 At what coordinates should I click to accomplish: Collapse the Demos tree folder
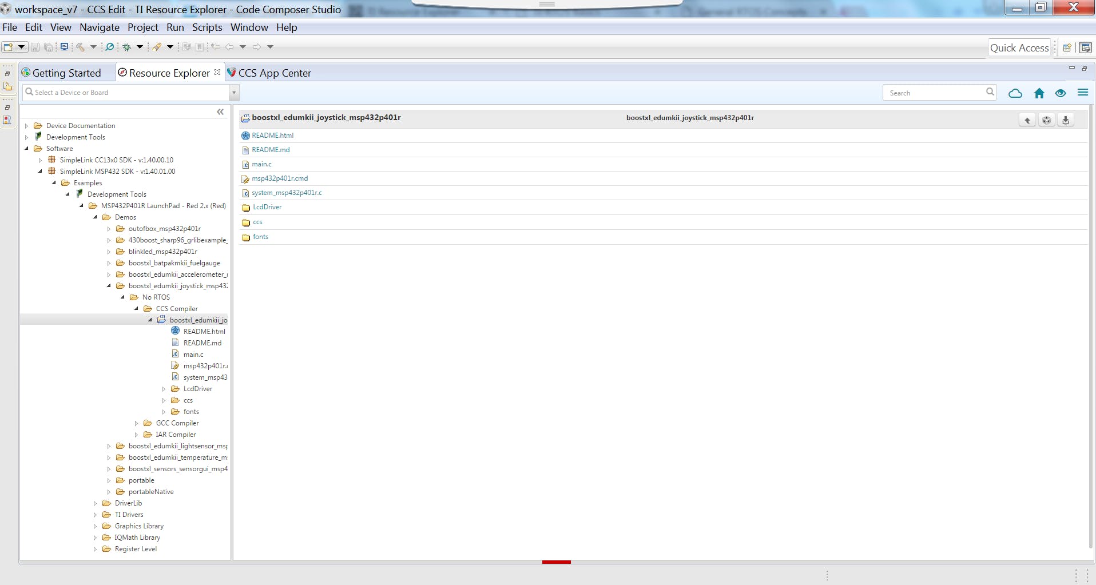(95, 217)
